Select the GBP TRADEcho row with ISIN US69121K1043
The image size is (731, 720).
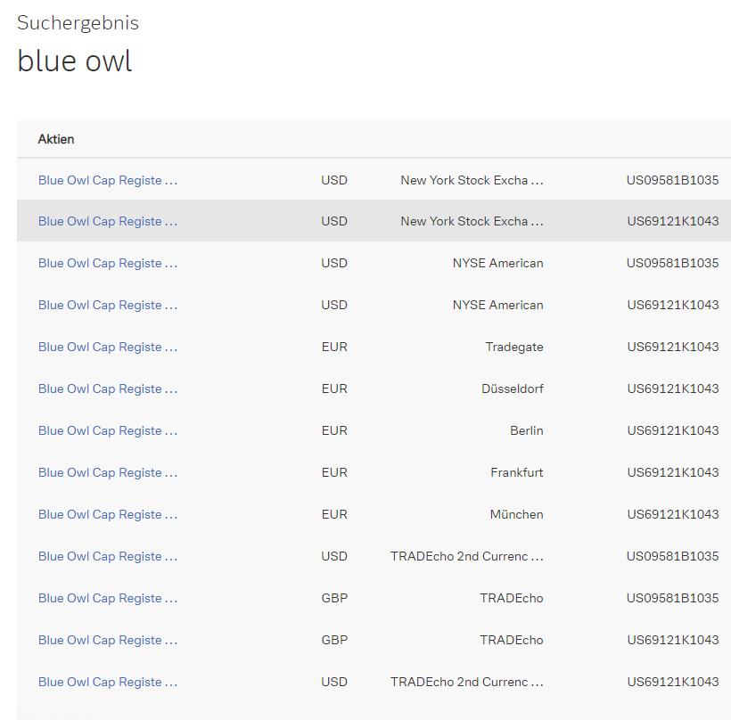tap(107, 640)
